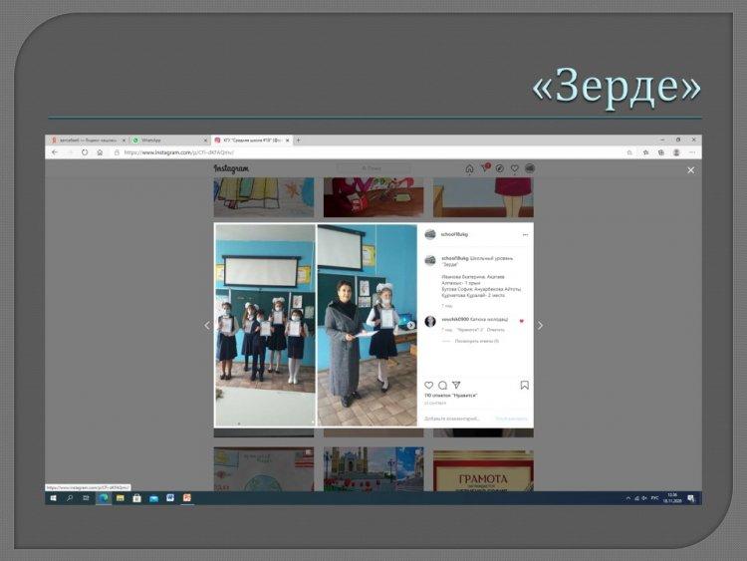Viewport: 747px width, 561px height.
Task: Open the Windows Start menu
Action: pyautogui.click(x=54, y=498)
